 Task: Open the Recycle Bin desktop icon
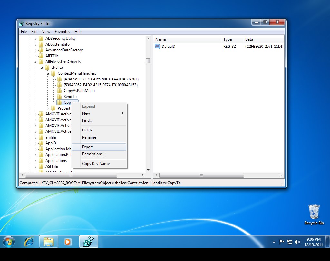314,214
